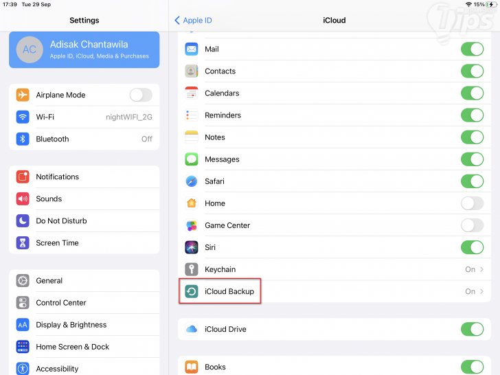Screen dimensions: 500x375
Task: Tap the Sounds speaker icon
Action: point(23,198)
